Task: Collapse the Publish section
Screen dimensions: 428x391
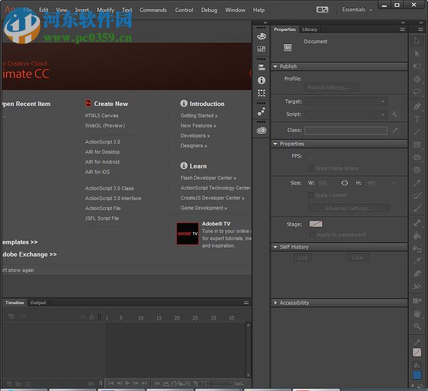Action: (275, 66)
